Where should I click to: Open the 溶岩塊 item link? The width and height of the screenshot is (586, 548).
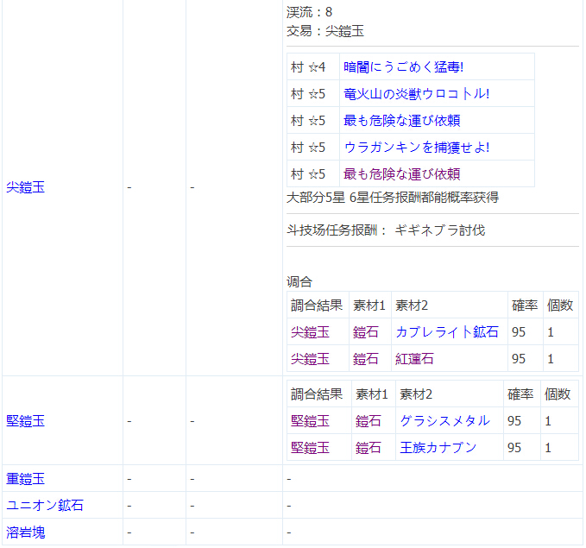click(25, 532)
